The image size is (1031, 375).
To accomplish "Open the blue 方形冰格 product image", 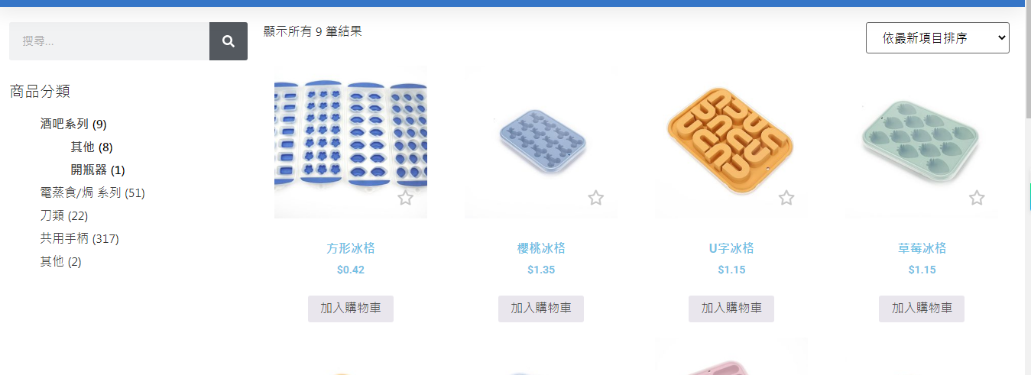I will [x=351, y=142].
